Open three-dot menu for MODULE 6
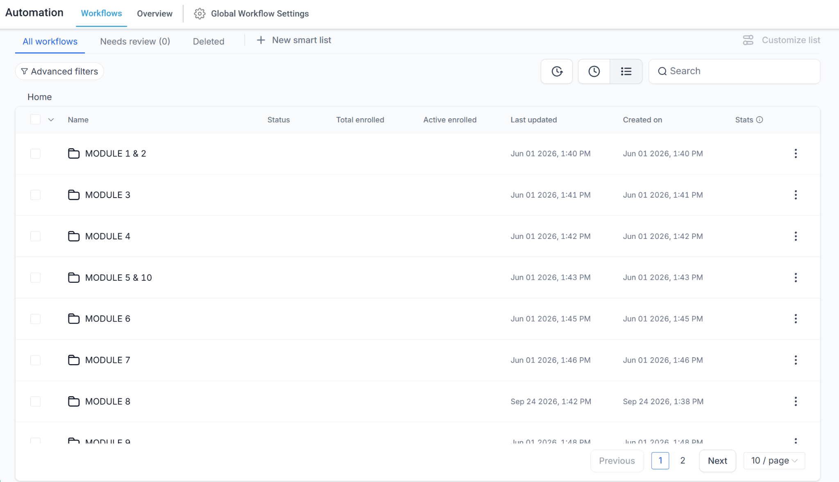Viewport: 839px width, 482px height. 796,319
